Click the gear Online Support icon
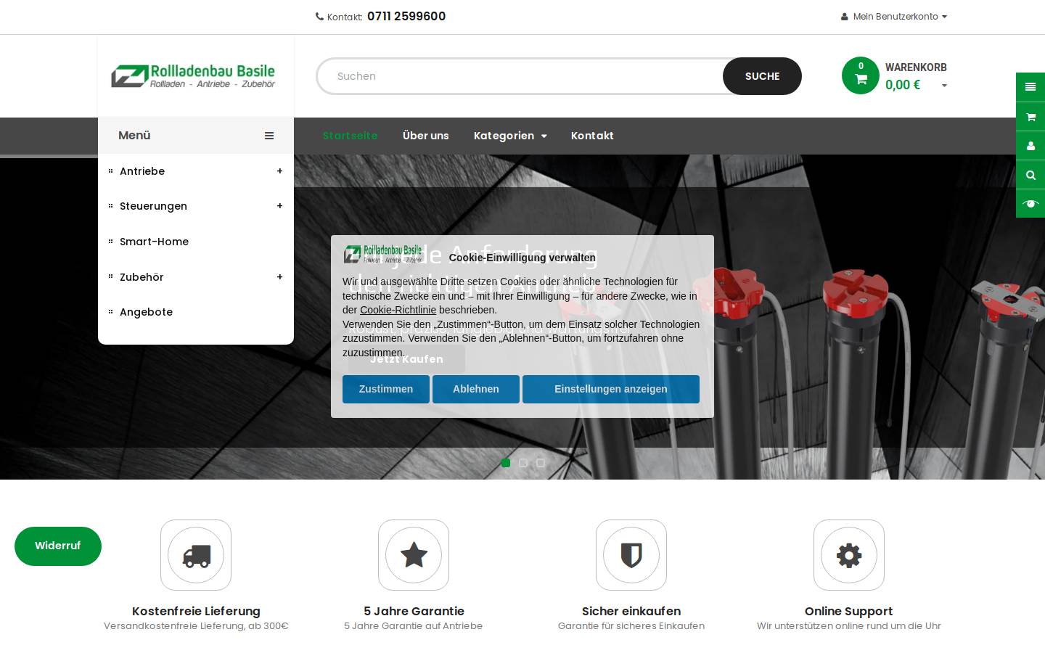 pos(849,555)
